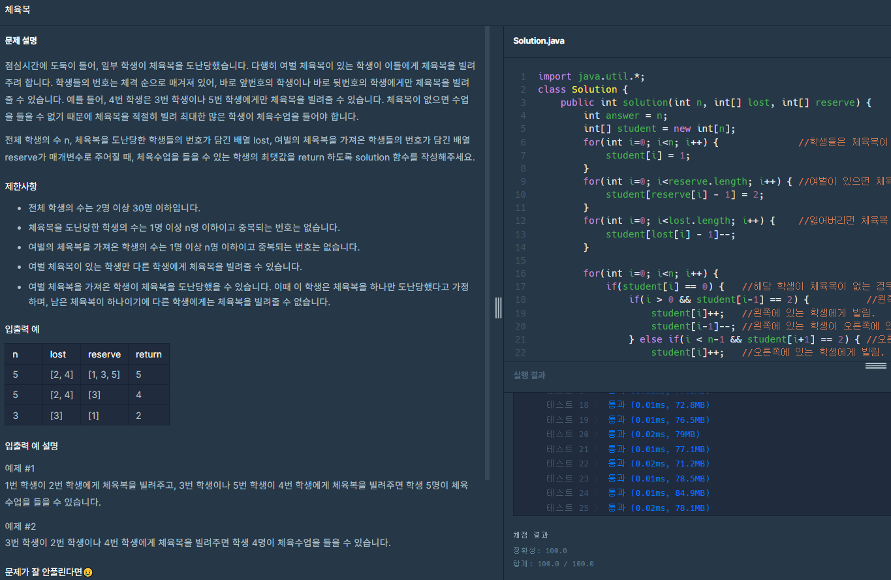Click the 문제 설명 heading
The height and width of the screenshot is (580, 891).
point(21,40)
